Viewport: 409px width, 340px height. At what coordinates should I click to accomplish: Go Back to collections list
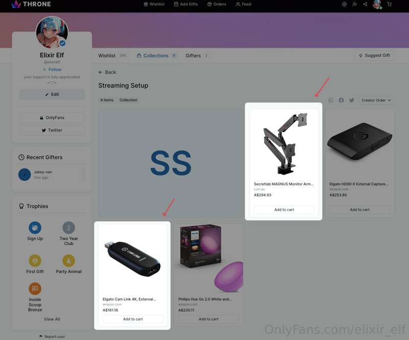[107, 72]
